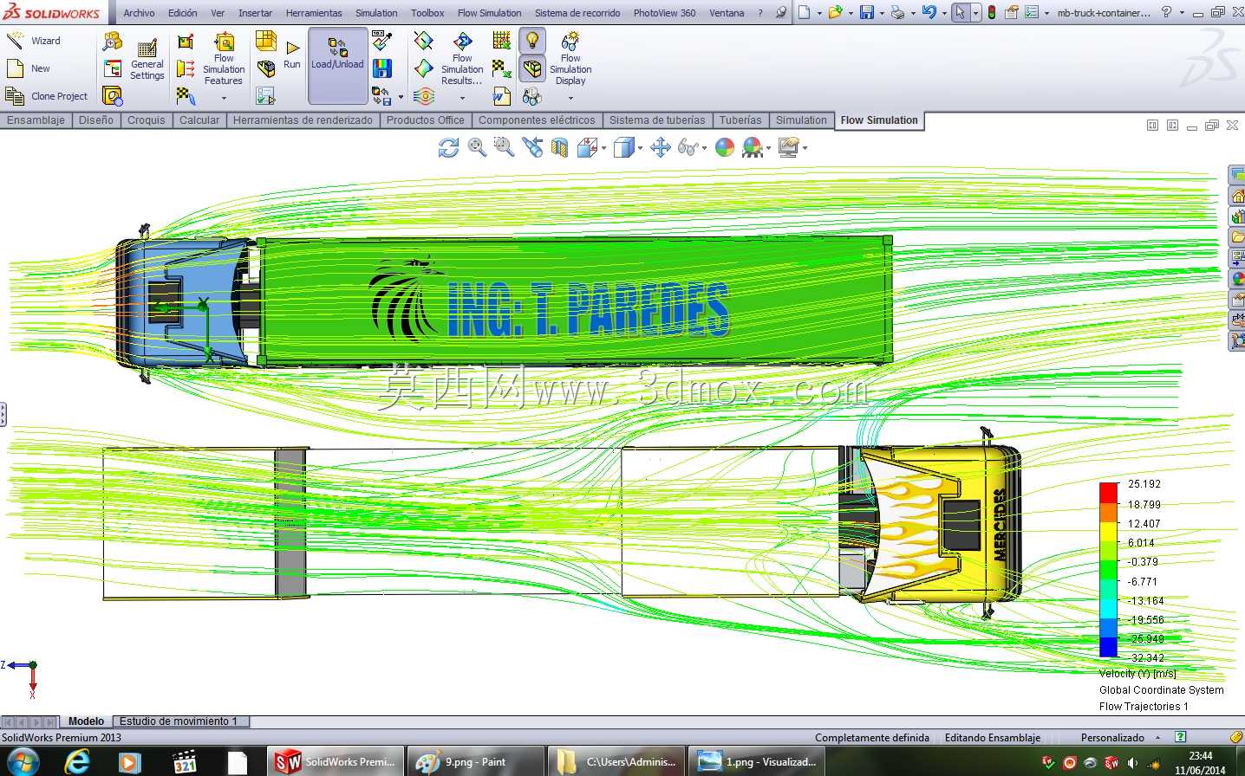Click the Section View icon

click(x=559, y=148)
